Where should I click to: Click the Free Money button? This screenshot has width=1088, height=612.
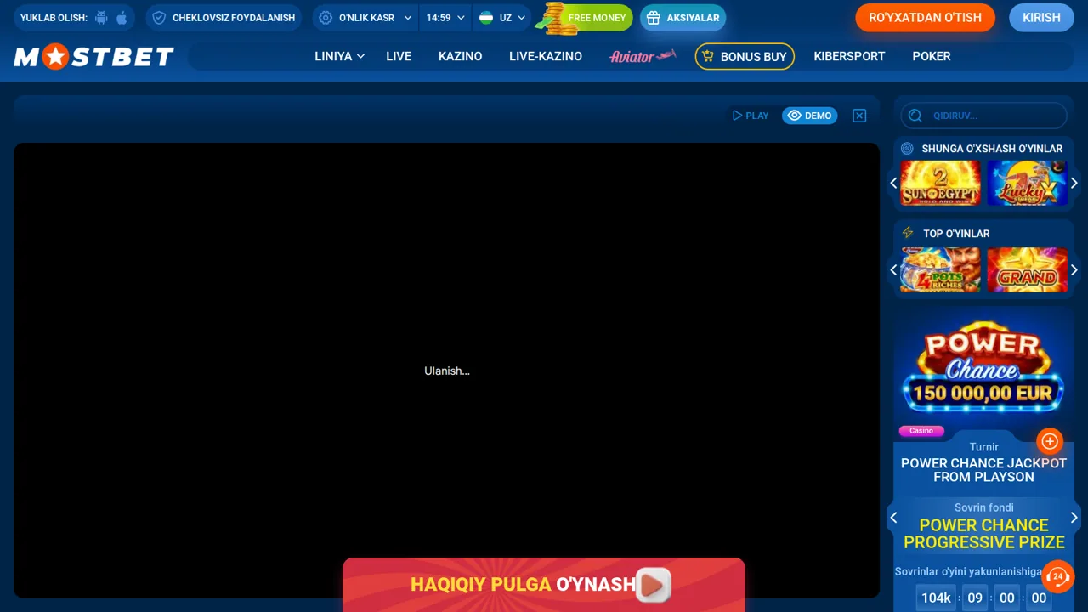(597, 18)
